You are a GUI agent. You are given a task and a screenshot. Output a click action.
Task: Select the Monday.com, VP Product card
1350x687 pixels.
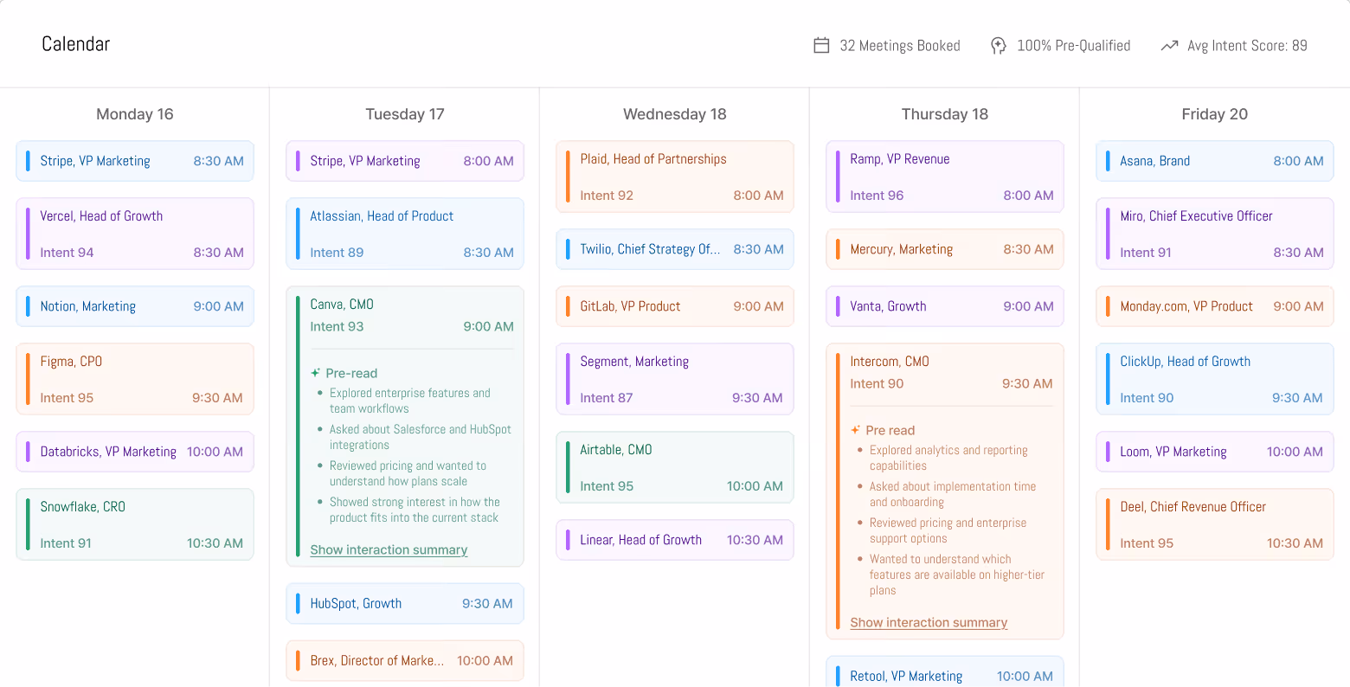point(1215,306)
